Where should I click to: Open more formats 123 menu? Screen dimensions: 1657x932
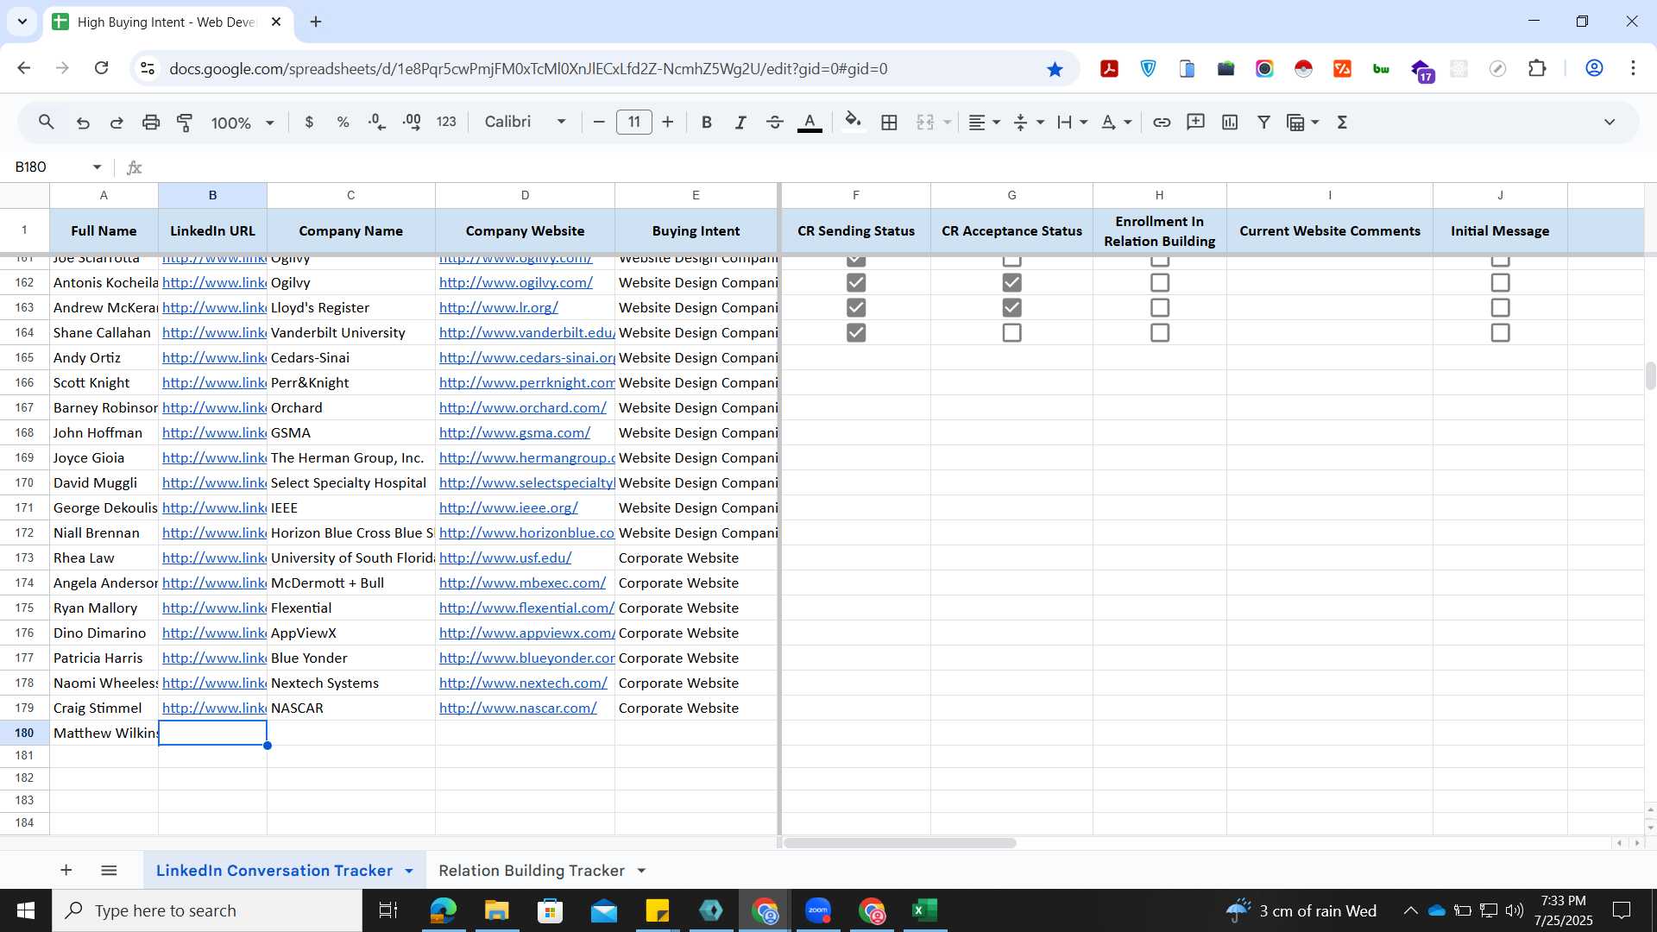click(x=446, y=123)
